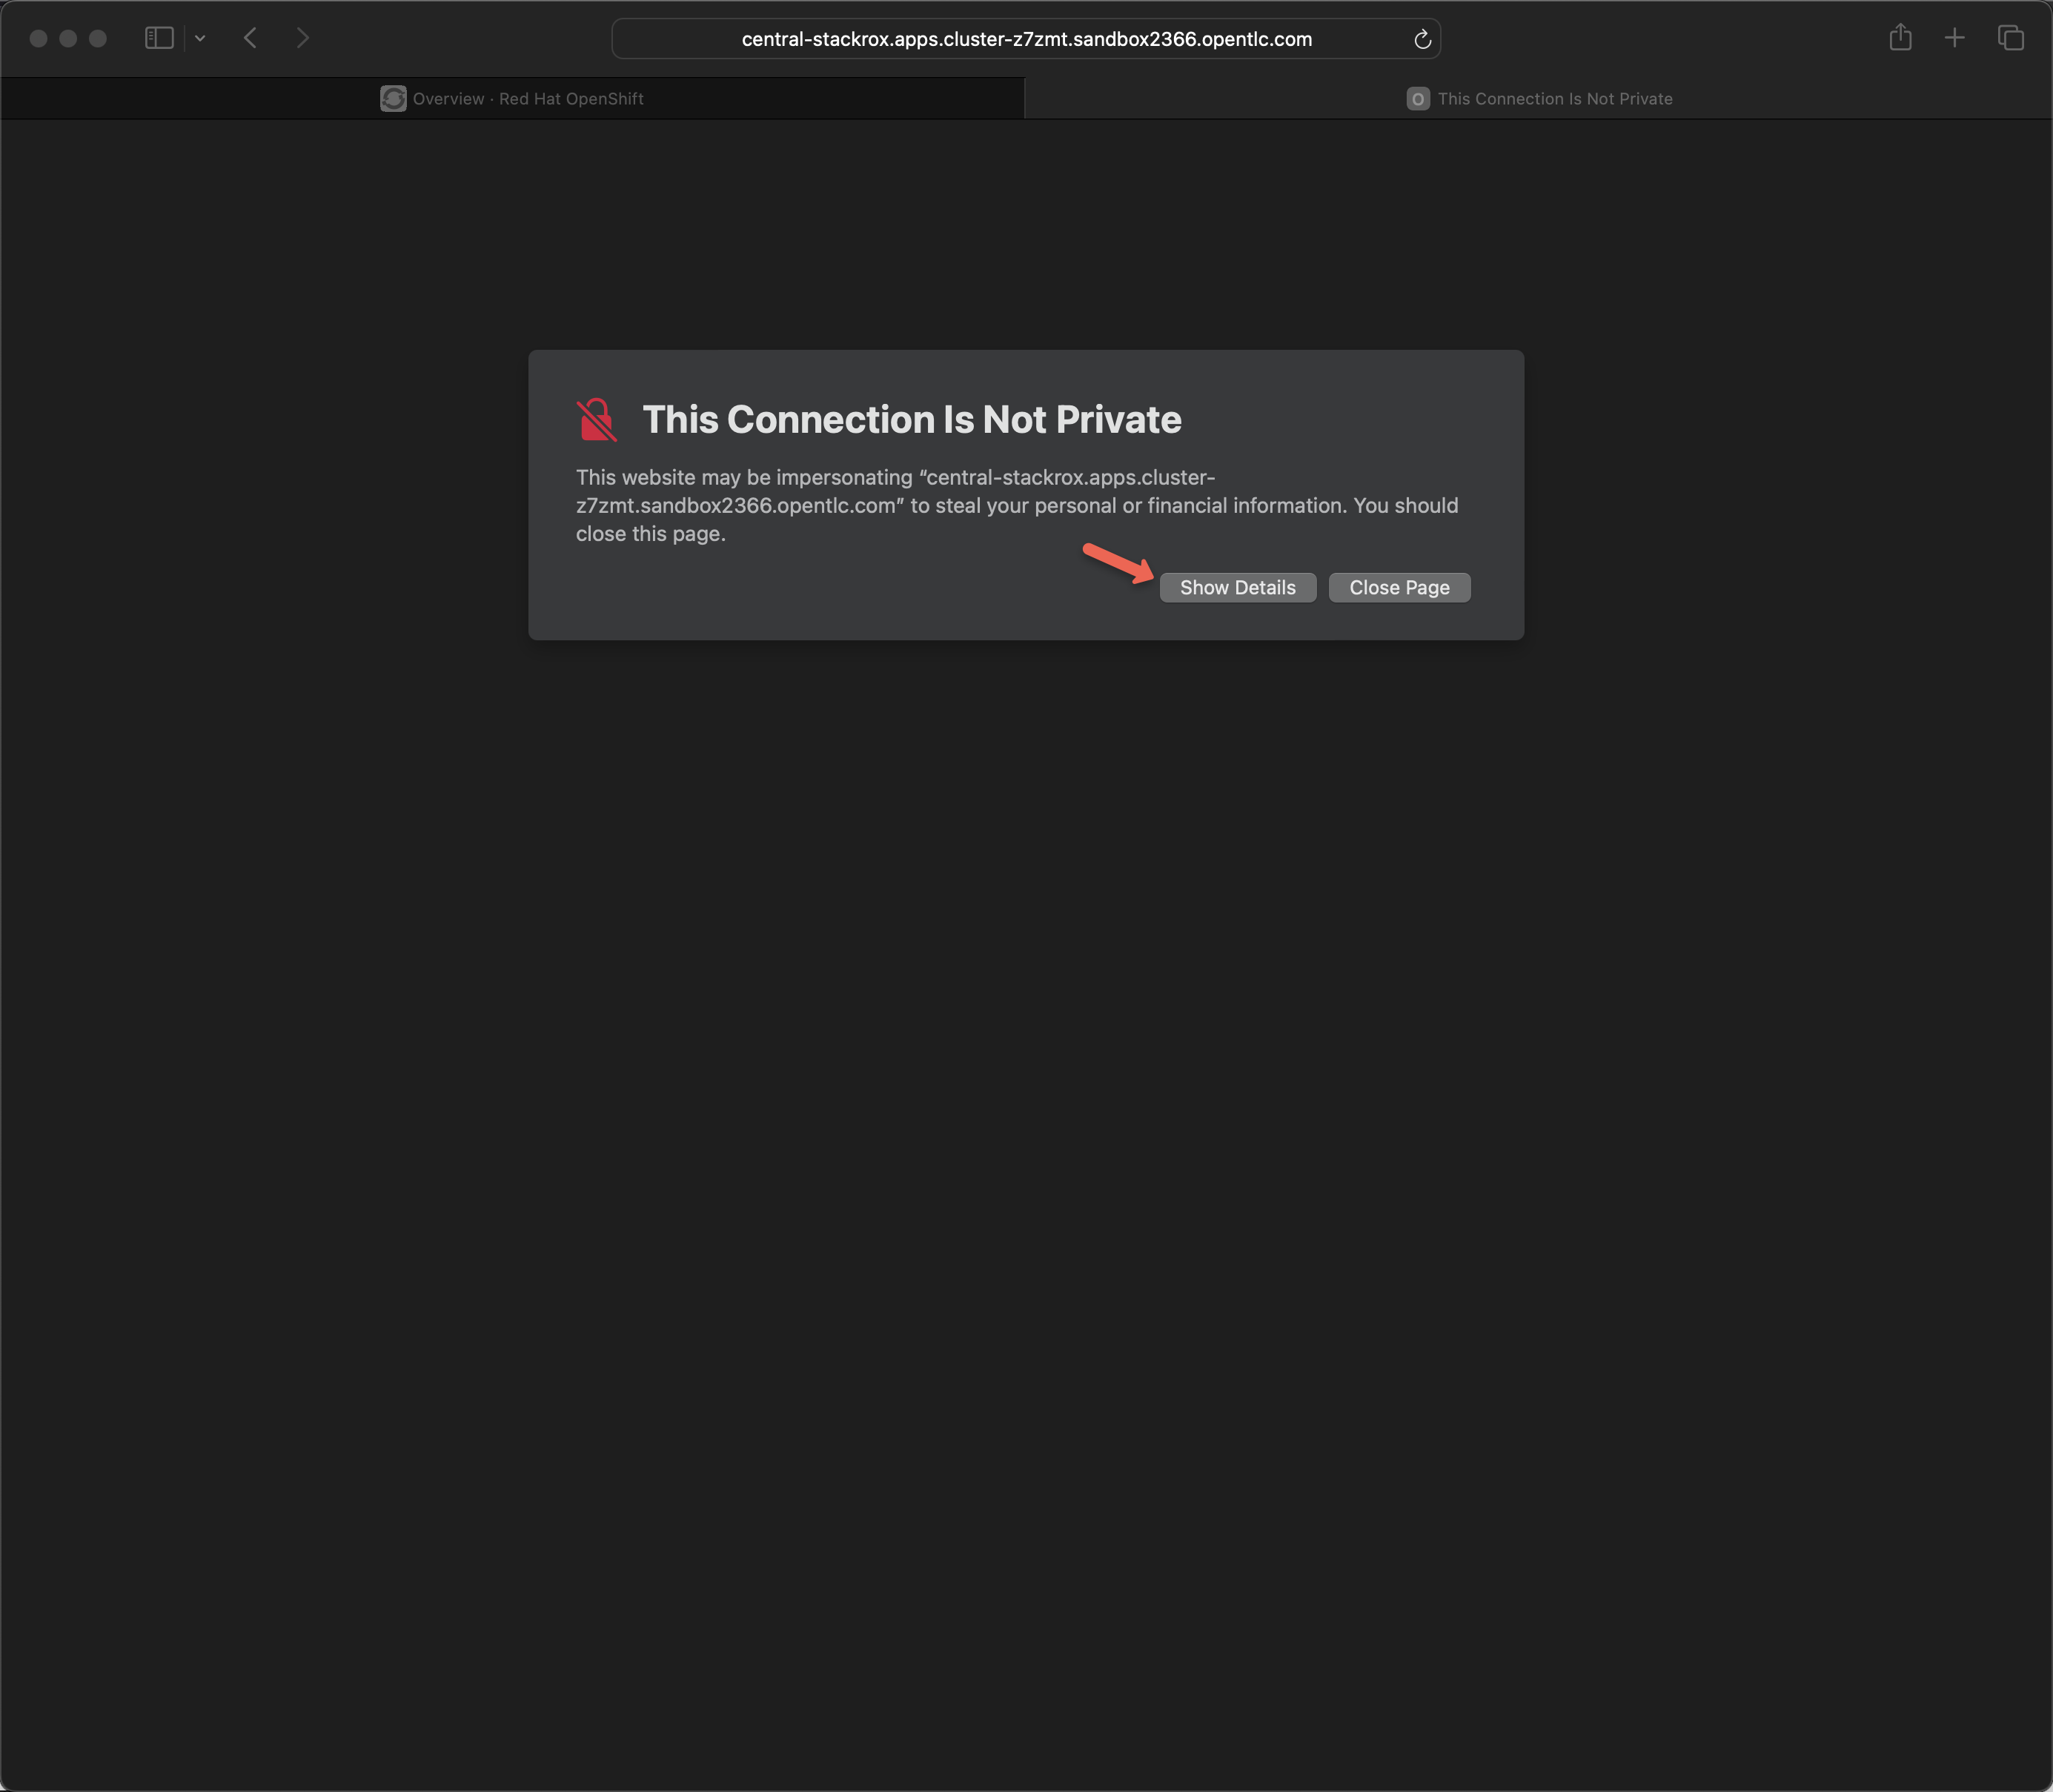Screen dimensions: 2053x1792
Task: Click the Show Details button
Action: pyautogui.click(x=1237, y=588)
